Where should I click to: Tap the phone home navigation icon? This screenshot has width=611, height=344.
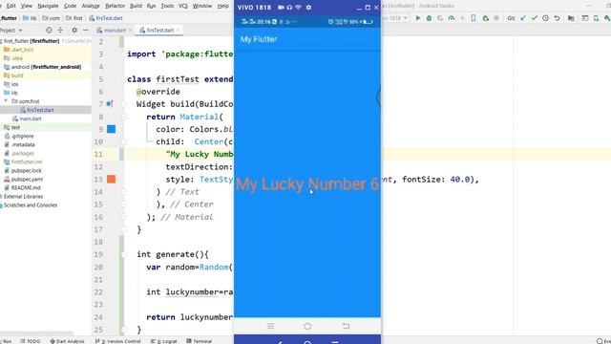click(x=307, y=326)
